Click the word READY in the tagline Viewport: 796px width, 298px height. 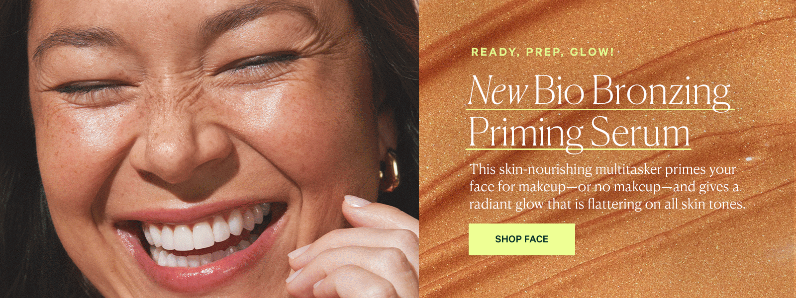[x=494, y=52]
